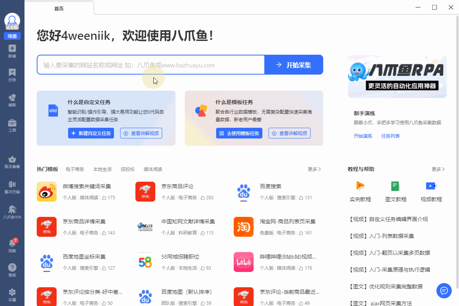Click 新建自定义任务 button
This screenshot has height=306, width=459.
[91, 133]
